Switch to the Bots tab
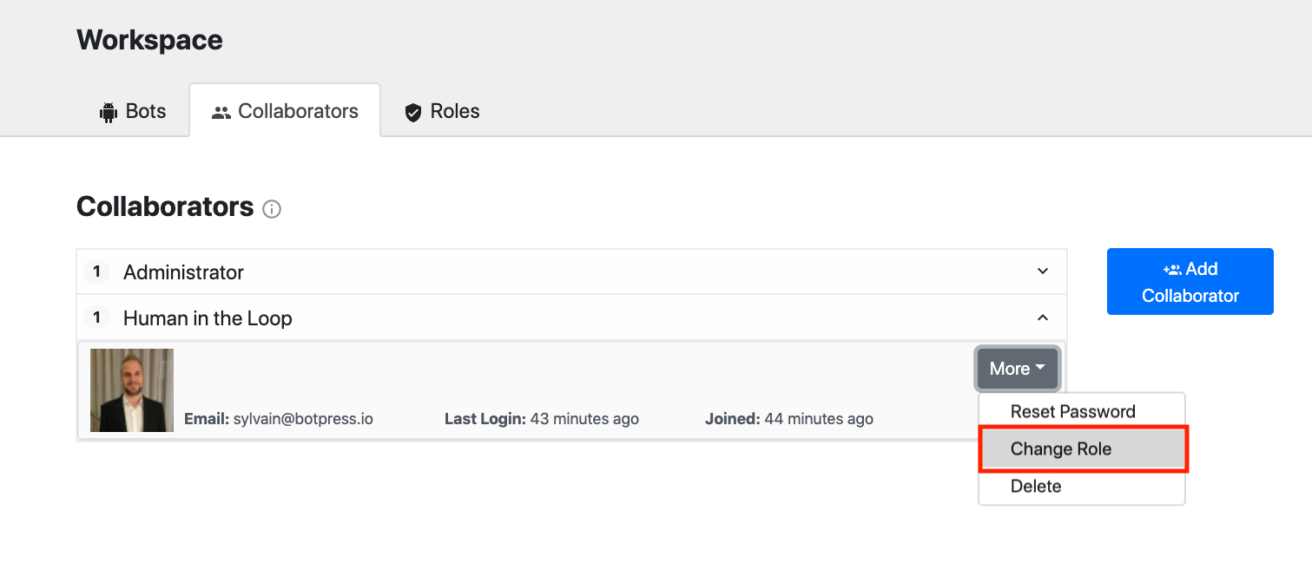1312x576 pixels. click(133, 111)
